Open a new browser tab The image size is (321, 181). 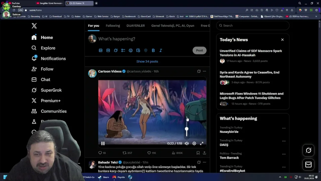96,3
